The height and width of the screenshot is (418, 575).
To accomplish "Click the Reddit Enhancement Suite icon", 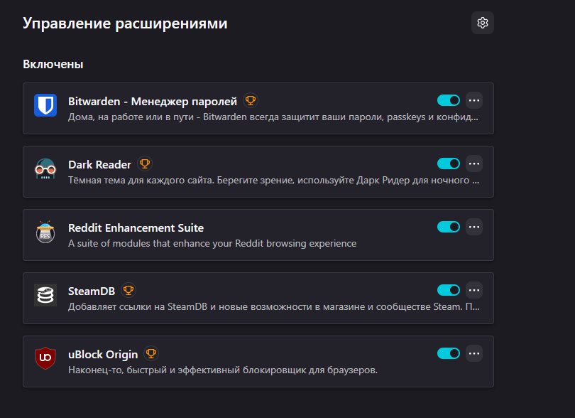I will 45,232.
